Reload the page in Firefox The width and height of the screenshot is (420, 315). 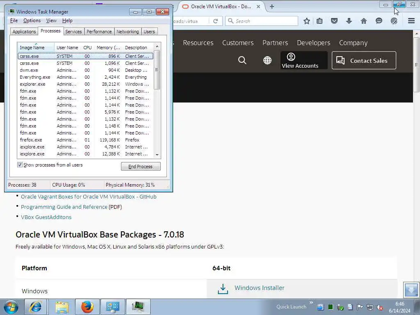(215, 21)
